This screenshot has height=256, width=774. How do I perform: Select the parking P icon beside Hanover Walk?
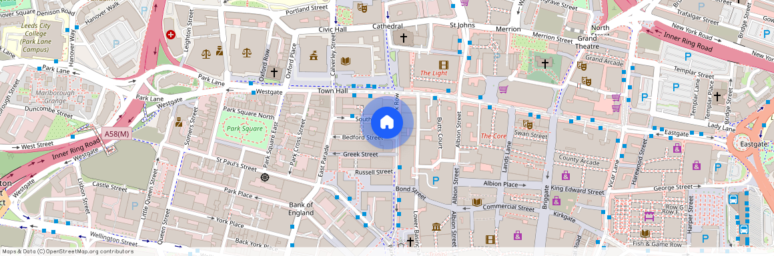coord(116,43)
